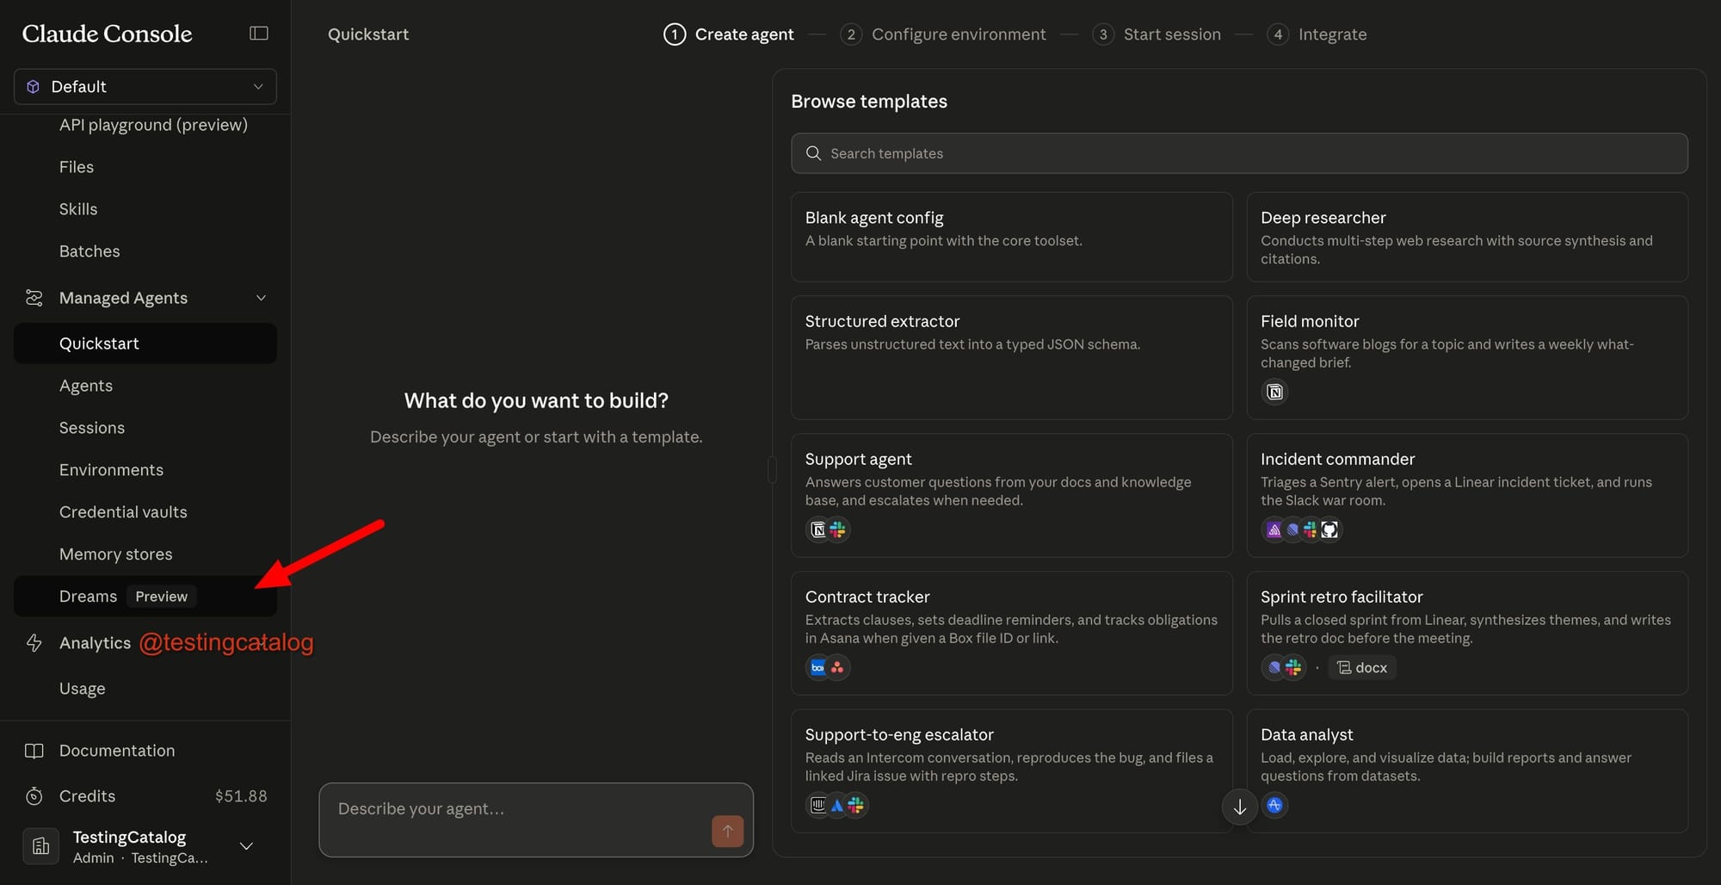
Task: Click the Documentation book icon
Action: 34,751
